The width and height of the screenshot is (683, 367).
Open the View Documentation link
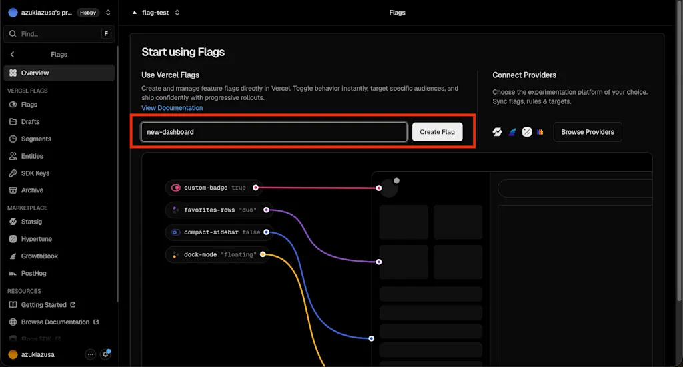(172, 108)
